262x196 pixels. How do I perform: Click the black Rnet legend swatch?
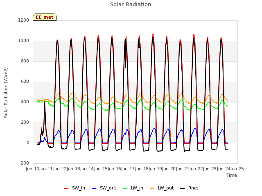click(x=183, y=189)
